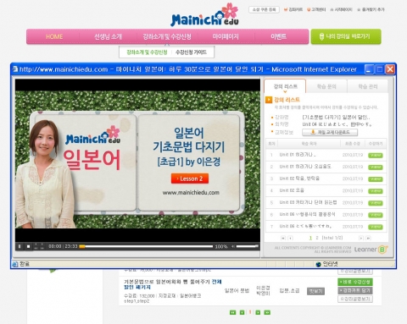Image resolution: width=407 pixels, height=324 pixels.
Task: Click the top header box button left of 강의카트
Action: (264, 9)
